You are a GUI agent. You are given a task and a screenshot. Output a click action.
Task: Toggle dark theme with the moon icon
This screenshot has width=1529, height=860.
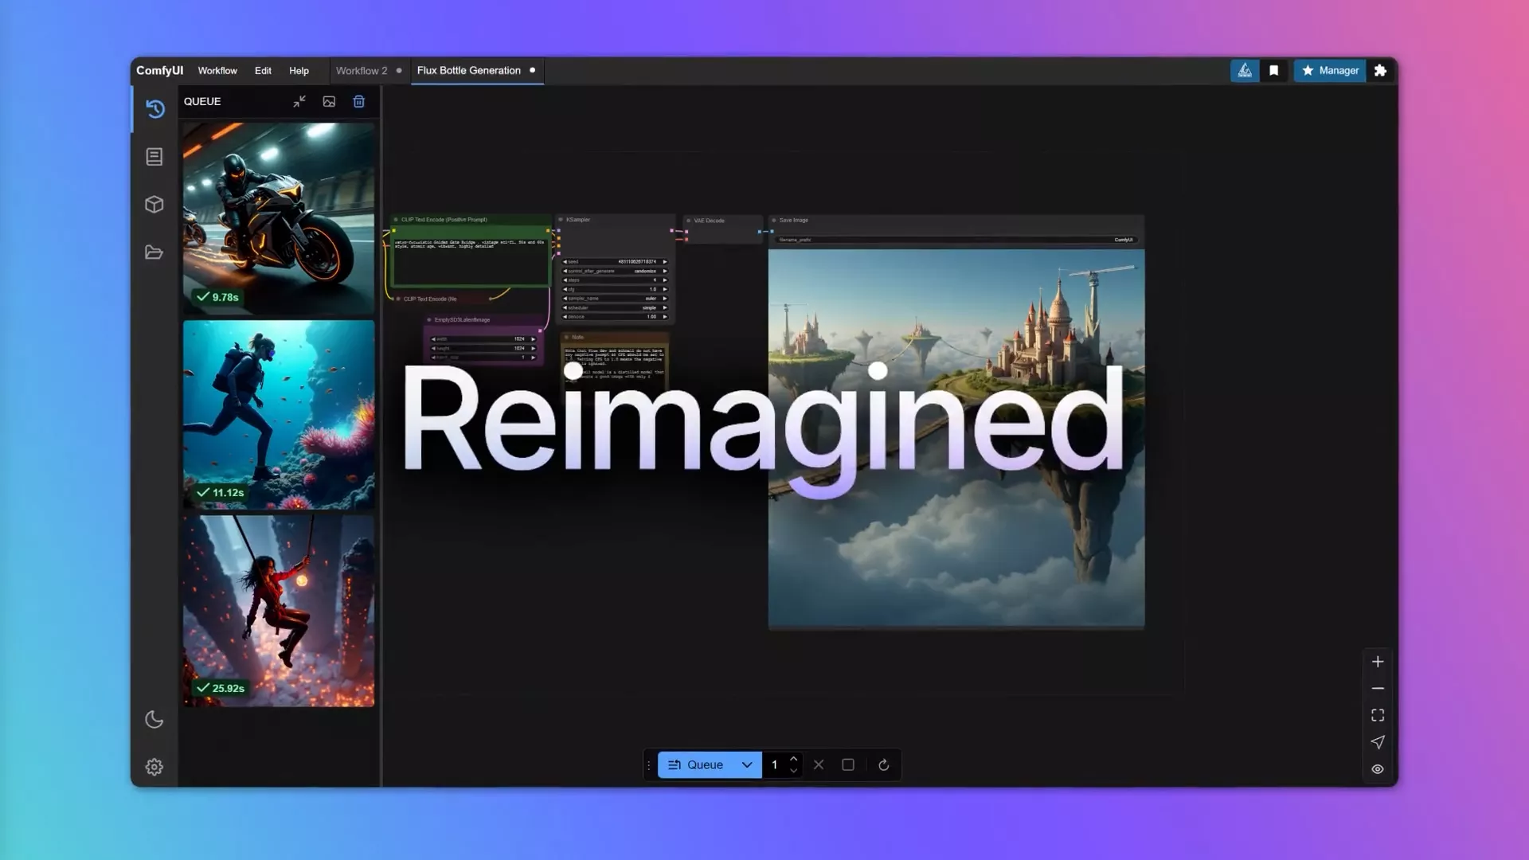(154, 720)
